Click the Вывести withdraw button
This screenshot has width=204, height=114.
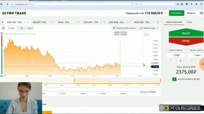(x=191, y=13)
